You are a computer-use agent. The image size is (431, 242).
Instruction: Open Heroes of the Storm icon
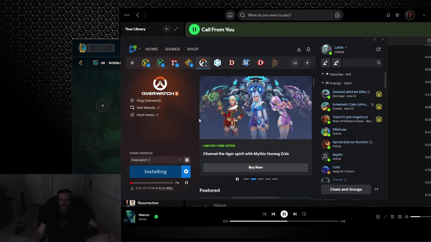218,63
